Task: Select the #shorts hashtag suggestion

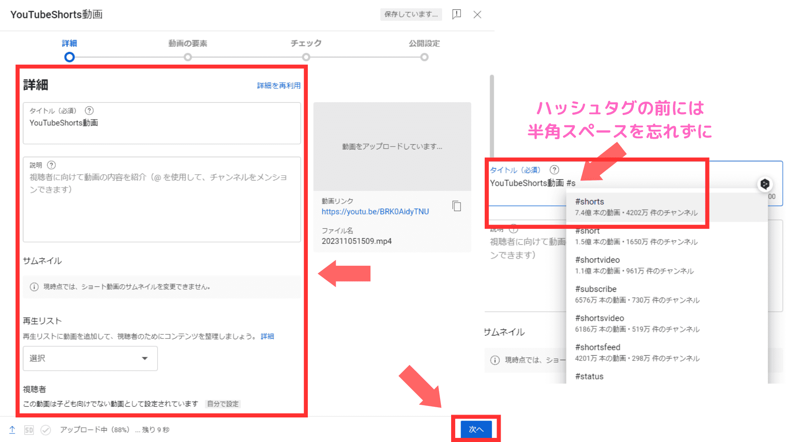Action: (x=667, y=207)
